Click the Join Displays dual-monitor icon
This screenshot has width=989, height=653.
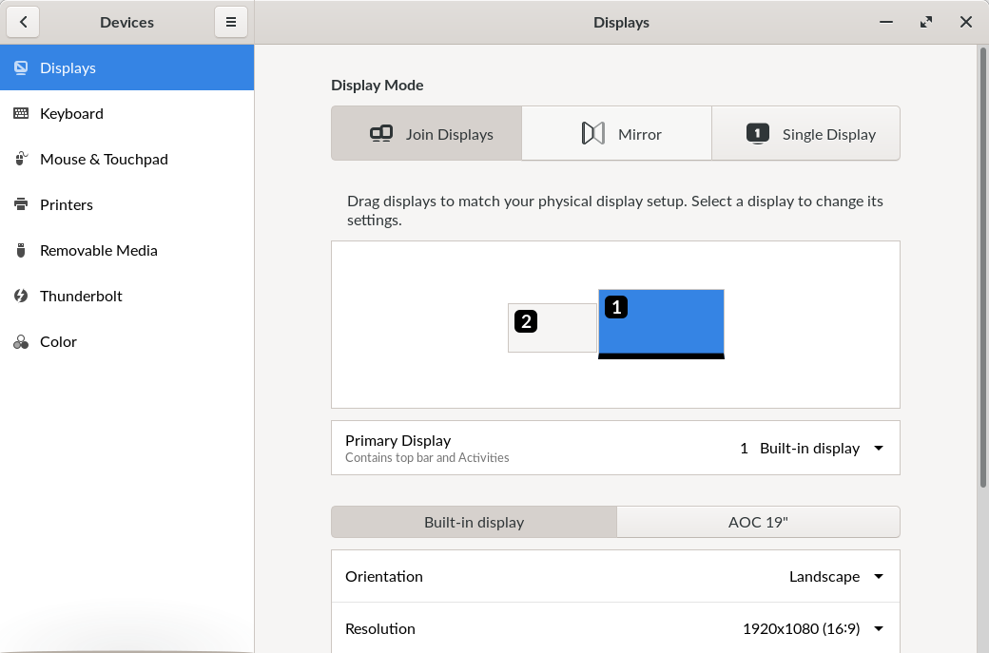[x=381, y=134]
